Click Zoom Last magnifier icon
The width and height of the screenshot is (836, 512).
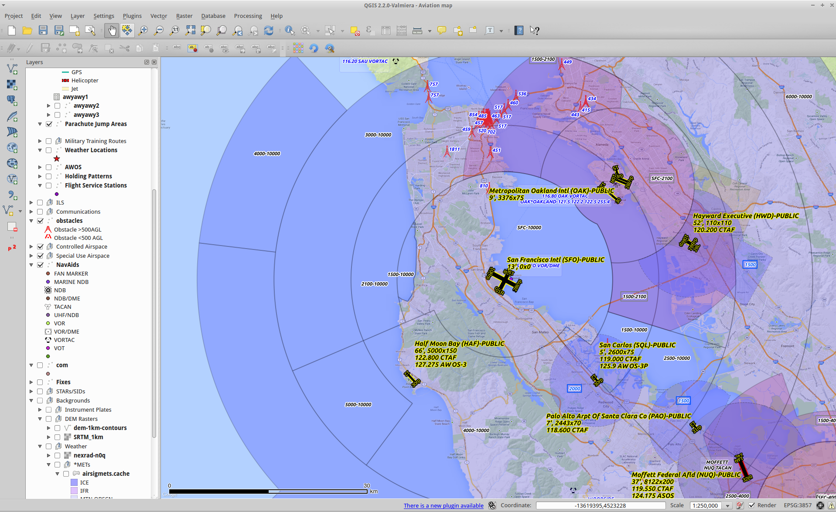tap(238, 31)
